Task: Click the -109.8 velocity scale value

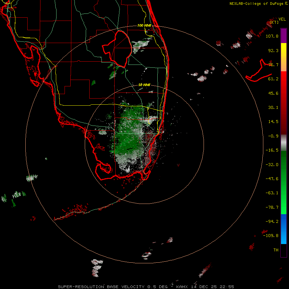Action: tap(271, 236)
